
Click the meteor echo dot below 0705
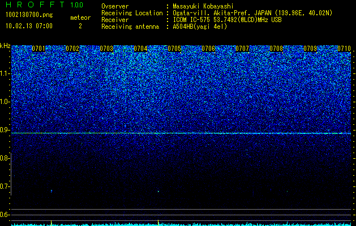[158, 192]
